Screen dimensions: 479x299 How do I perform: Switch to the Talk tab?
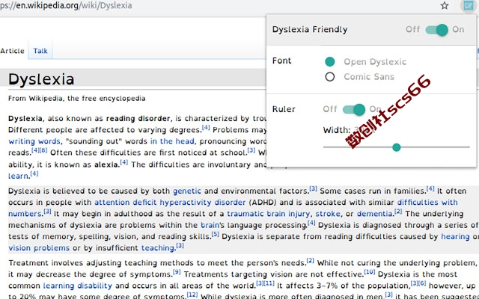40,51
